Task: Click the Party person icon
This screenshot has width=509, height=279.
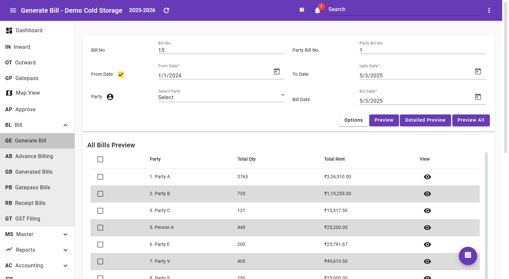Action: coord(110,97)
